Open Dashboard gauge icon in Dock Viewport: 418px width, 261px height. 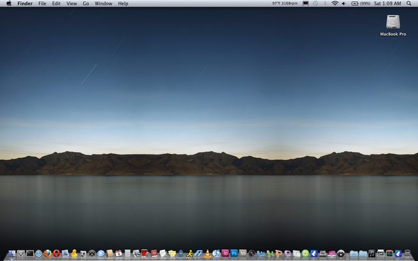[92, 254]
